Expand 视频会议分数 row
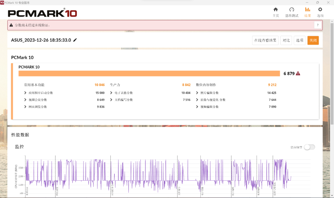 (x=25, y=100)
